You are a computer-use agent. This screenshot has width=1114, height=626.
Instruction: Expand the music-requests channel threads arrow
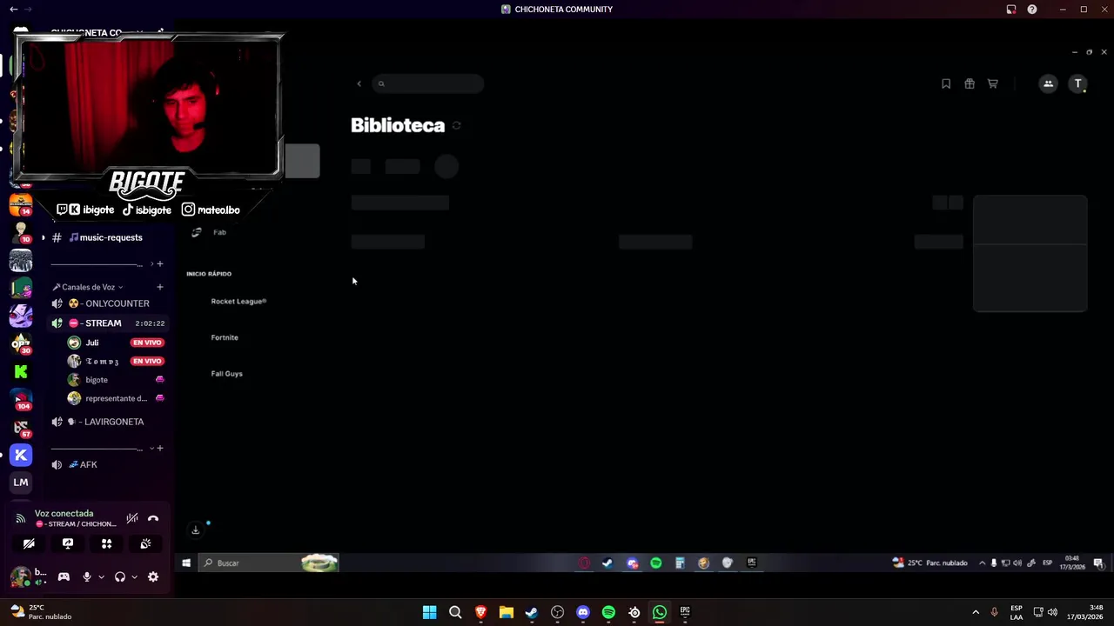pos(44,237)
